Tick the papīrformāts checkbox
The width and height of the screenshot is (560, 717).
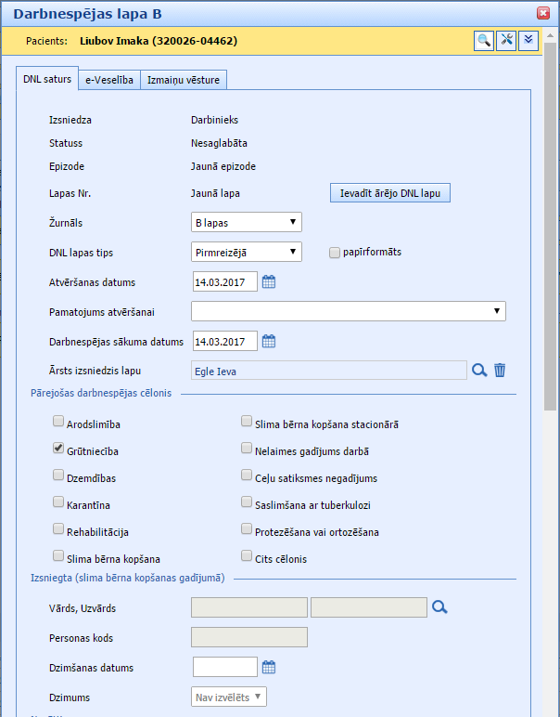tap(336, 252)
